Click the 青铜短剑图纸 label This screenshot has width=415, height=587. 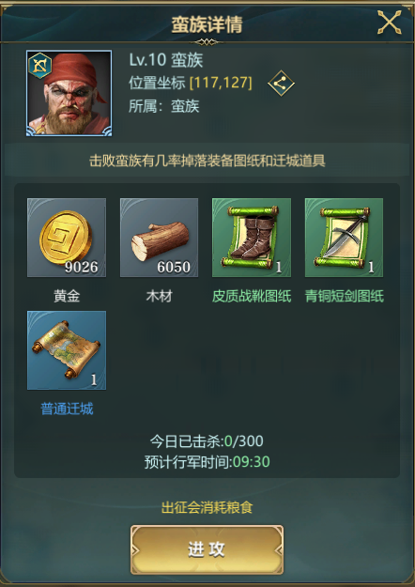click(x=345, y=297)
